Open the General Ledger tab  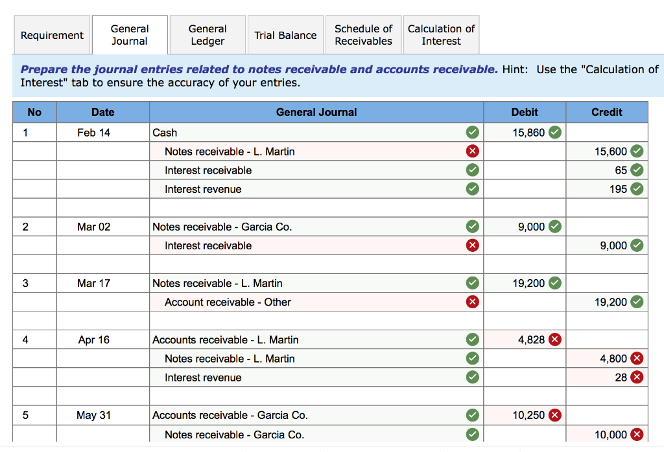[x=207, y=35]
